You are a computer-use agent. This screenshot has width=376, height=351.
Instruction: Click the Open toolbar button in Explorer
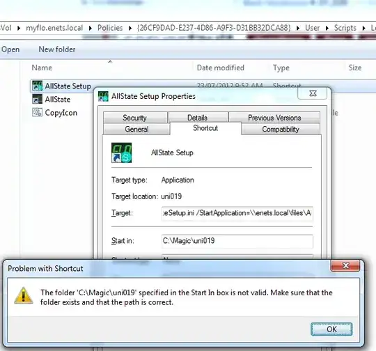(x=10, y=49)
